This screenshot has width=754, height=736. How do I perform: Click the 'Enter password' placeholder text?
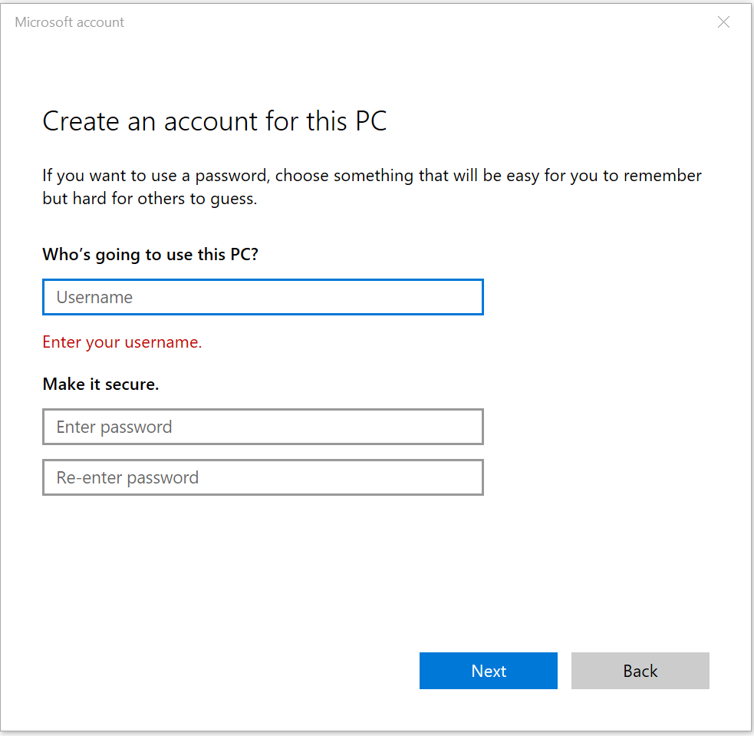tap(114, 427)
